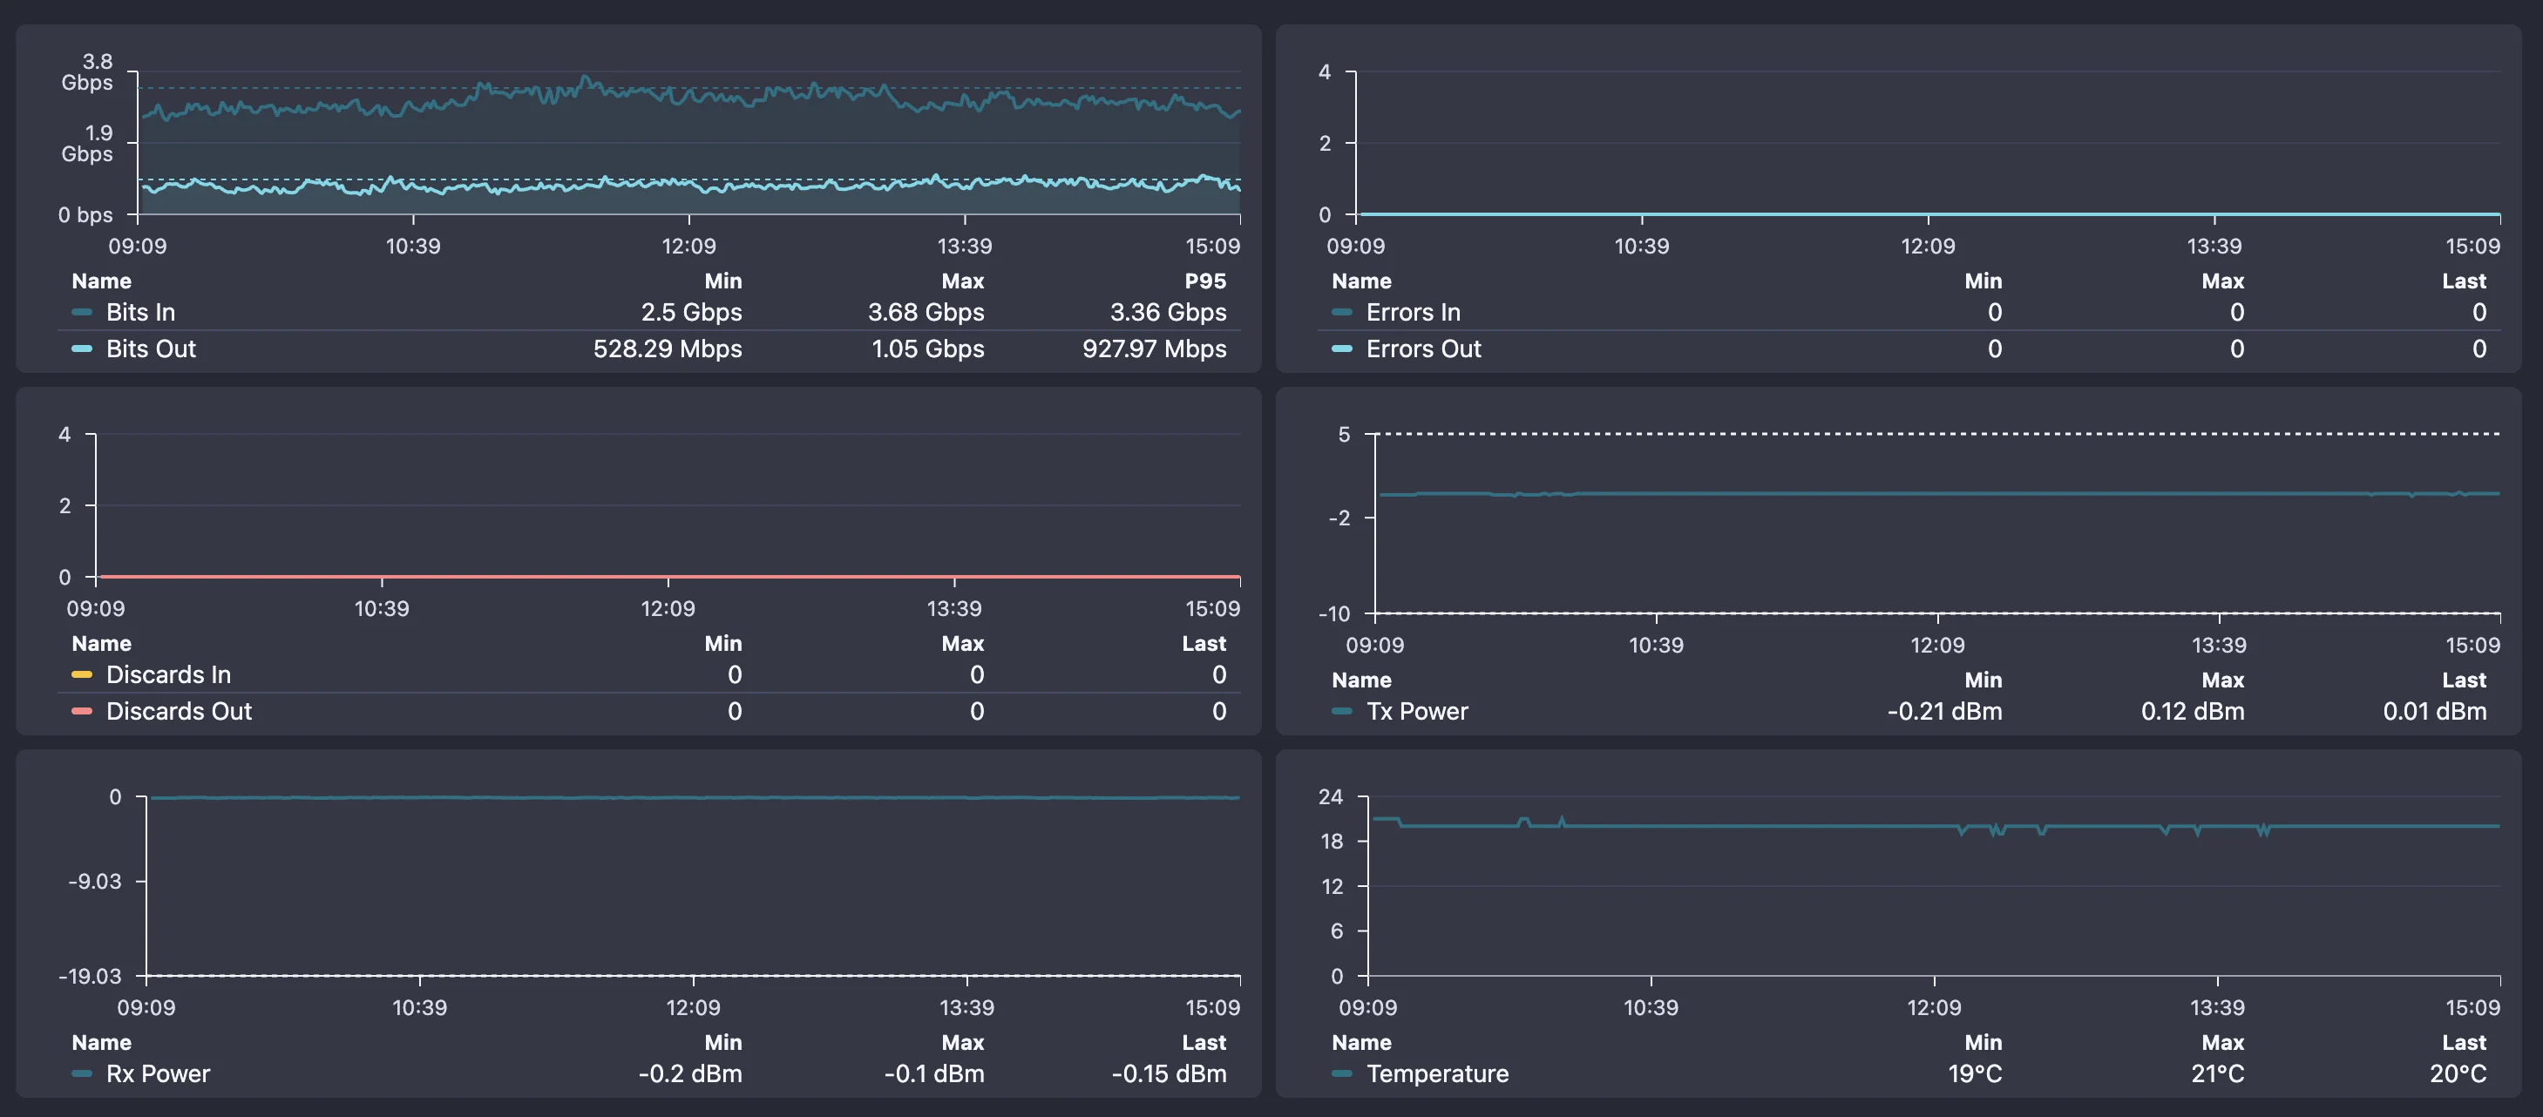The image size is (2543, 1117).
Task: Click the Discards In yellow legend marker
Action: [83, 675]
